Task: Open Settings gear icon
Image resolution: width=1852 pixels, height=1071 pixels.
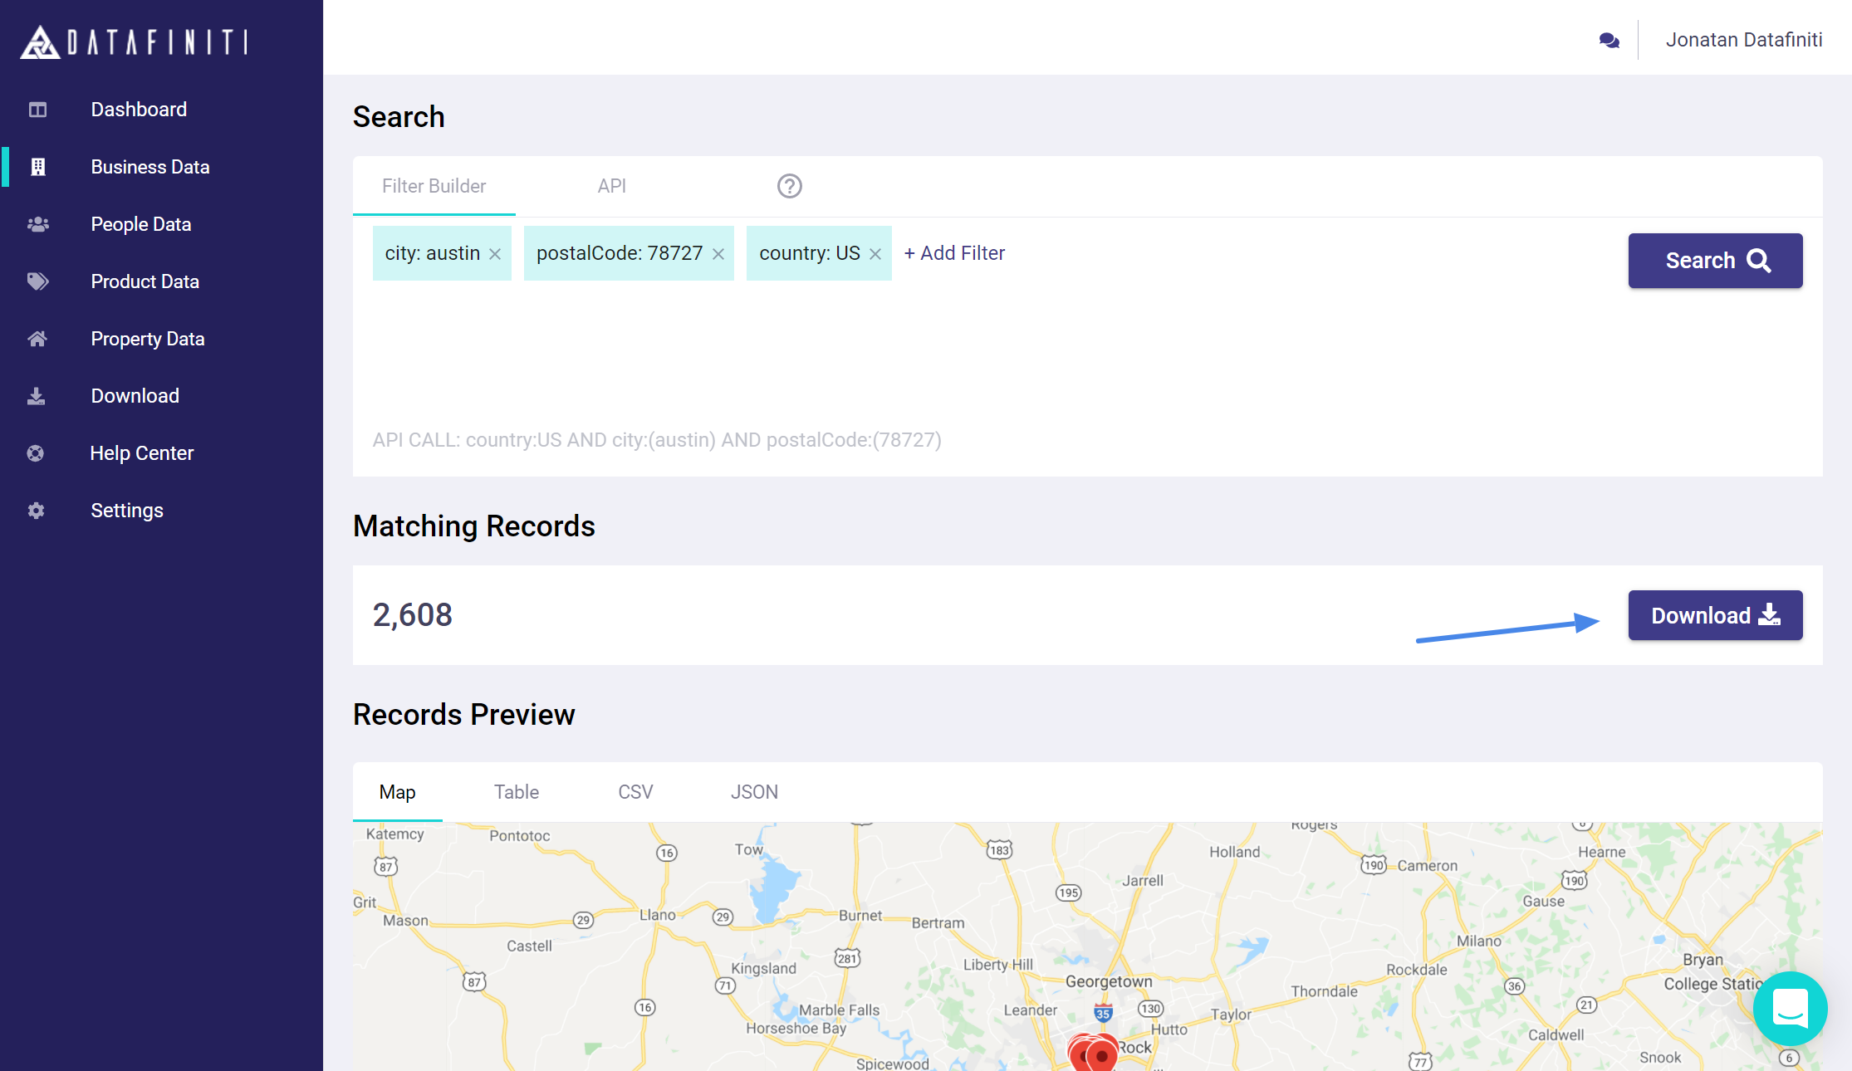Action: 36,511
